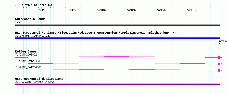The image size is (227, 94).
Task: Click the Cytogenetic Bands track title
Action: tap(30, 19)
